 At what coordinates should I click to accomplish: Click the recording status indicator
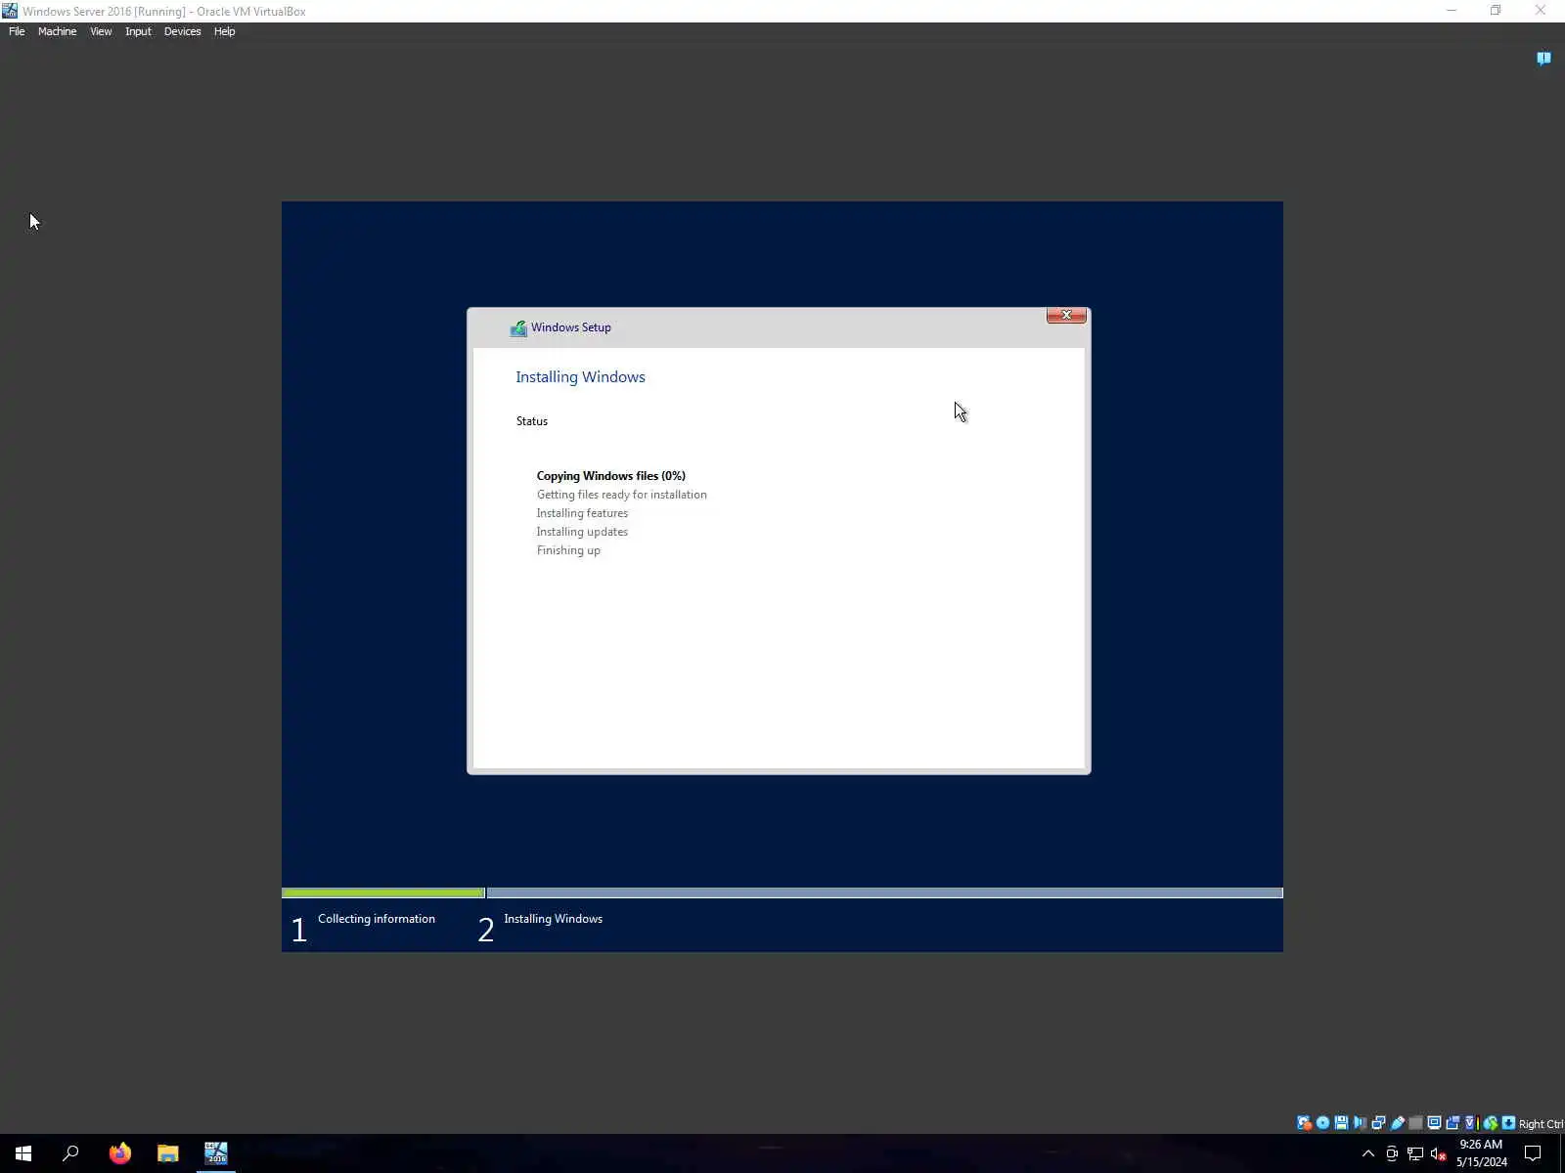click(1453, 1123)
